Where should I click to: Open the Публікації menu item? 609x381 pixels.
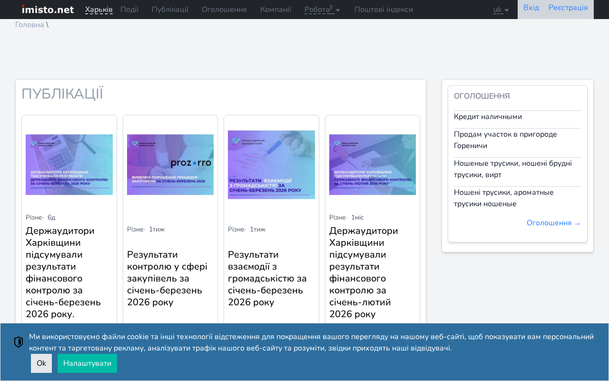170,10
